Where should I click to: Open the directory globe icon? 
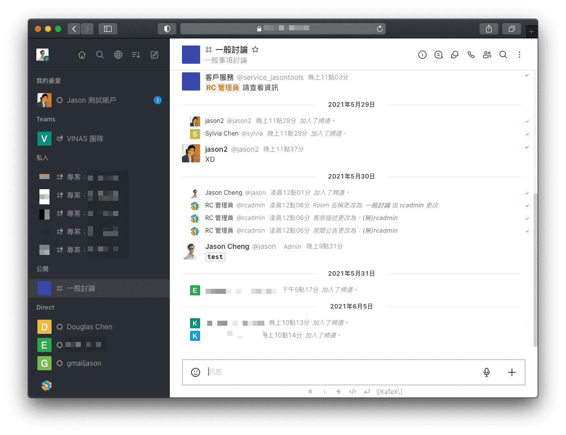118,55
